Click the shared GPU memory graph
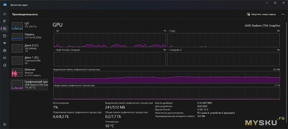 tap(167, 93)
